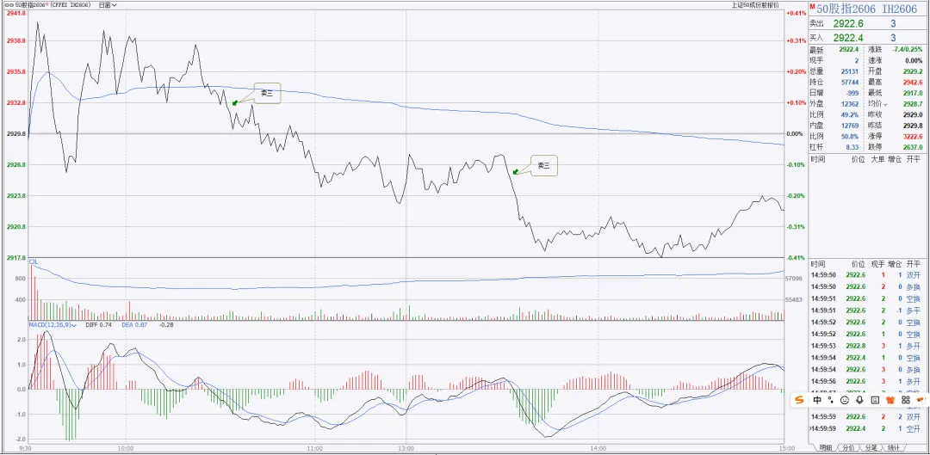Click the 速涨 value 0.00%
Screen dimensions: 930x455
[914, 60]
